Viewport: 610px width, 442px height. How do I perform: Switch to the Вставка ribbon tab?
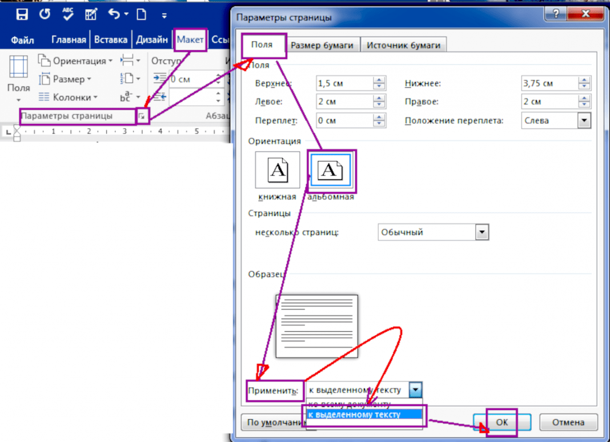click(x=110, y=39)
